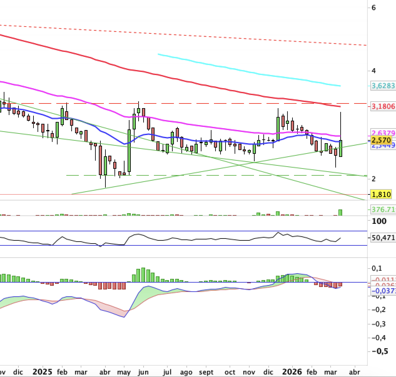
Task: Click the magenta 2,6379 average label
Action: (x=383, y=133)
